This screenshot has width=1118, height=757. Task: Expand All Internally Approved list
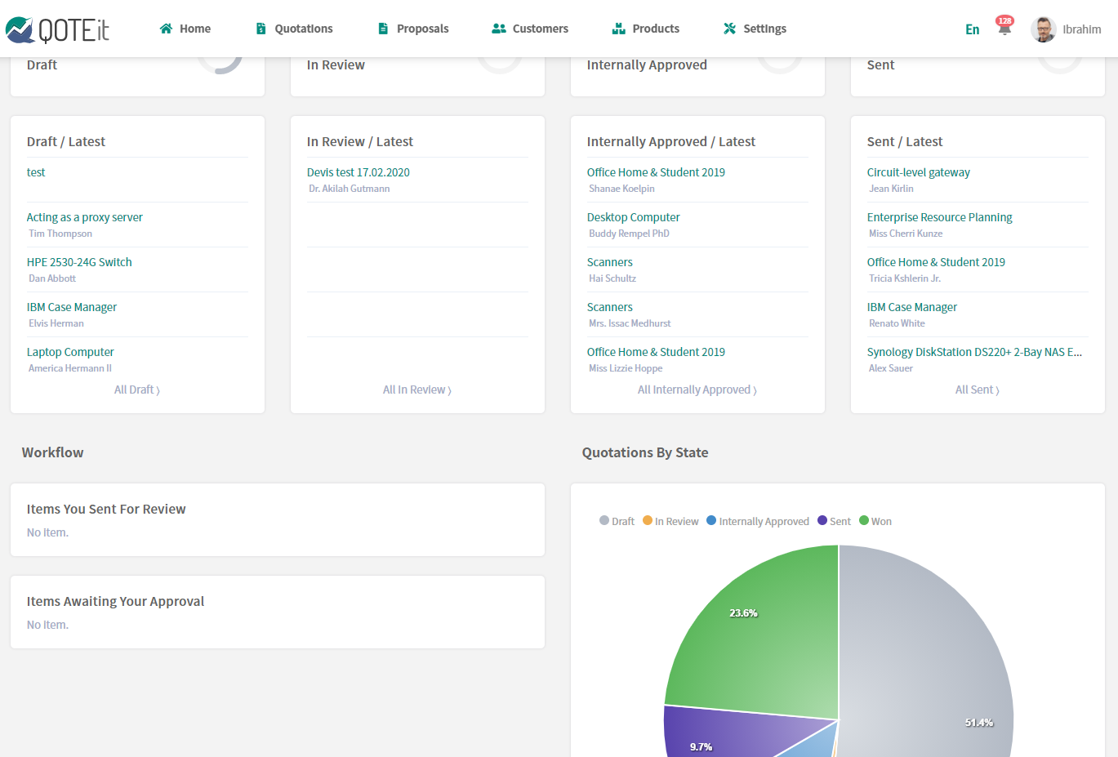697,390
